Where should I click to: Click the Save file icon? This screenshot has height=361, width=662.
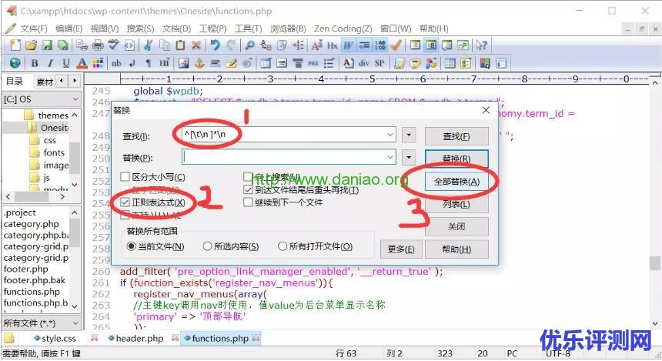point(47,45)
